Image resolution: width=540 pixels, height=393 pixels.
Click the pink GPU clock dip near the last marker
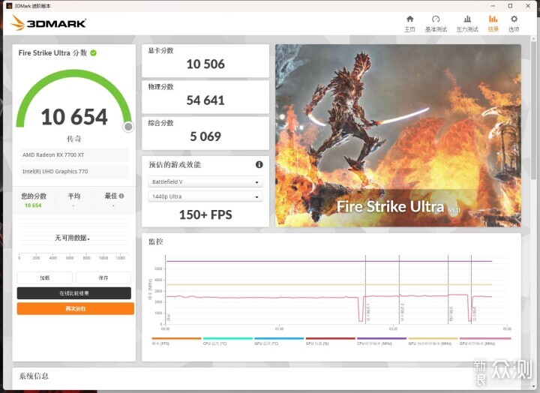469,308
